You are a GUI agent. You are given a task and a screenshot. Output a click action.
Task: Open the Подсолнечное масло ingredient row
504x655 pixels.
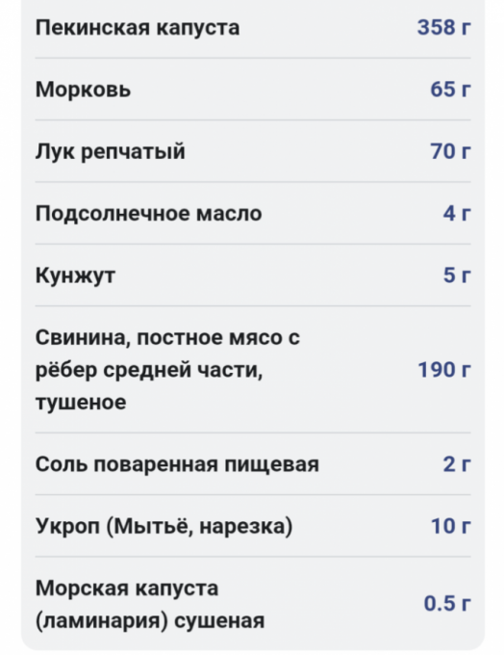[253, 213]
